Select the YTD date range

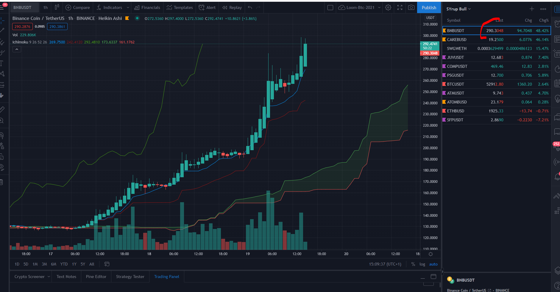[x=64, y=264]
